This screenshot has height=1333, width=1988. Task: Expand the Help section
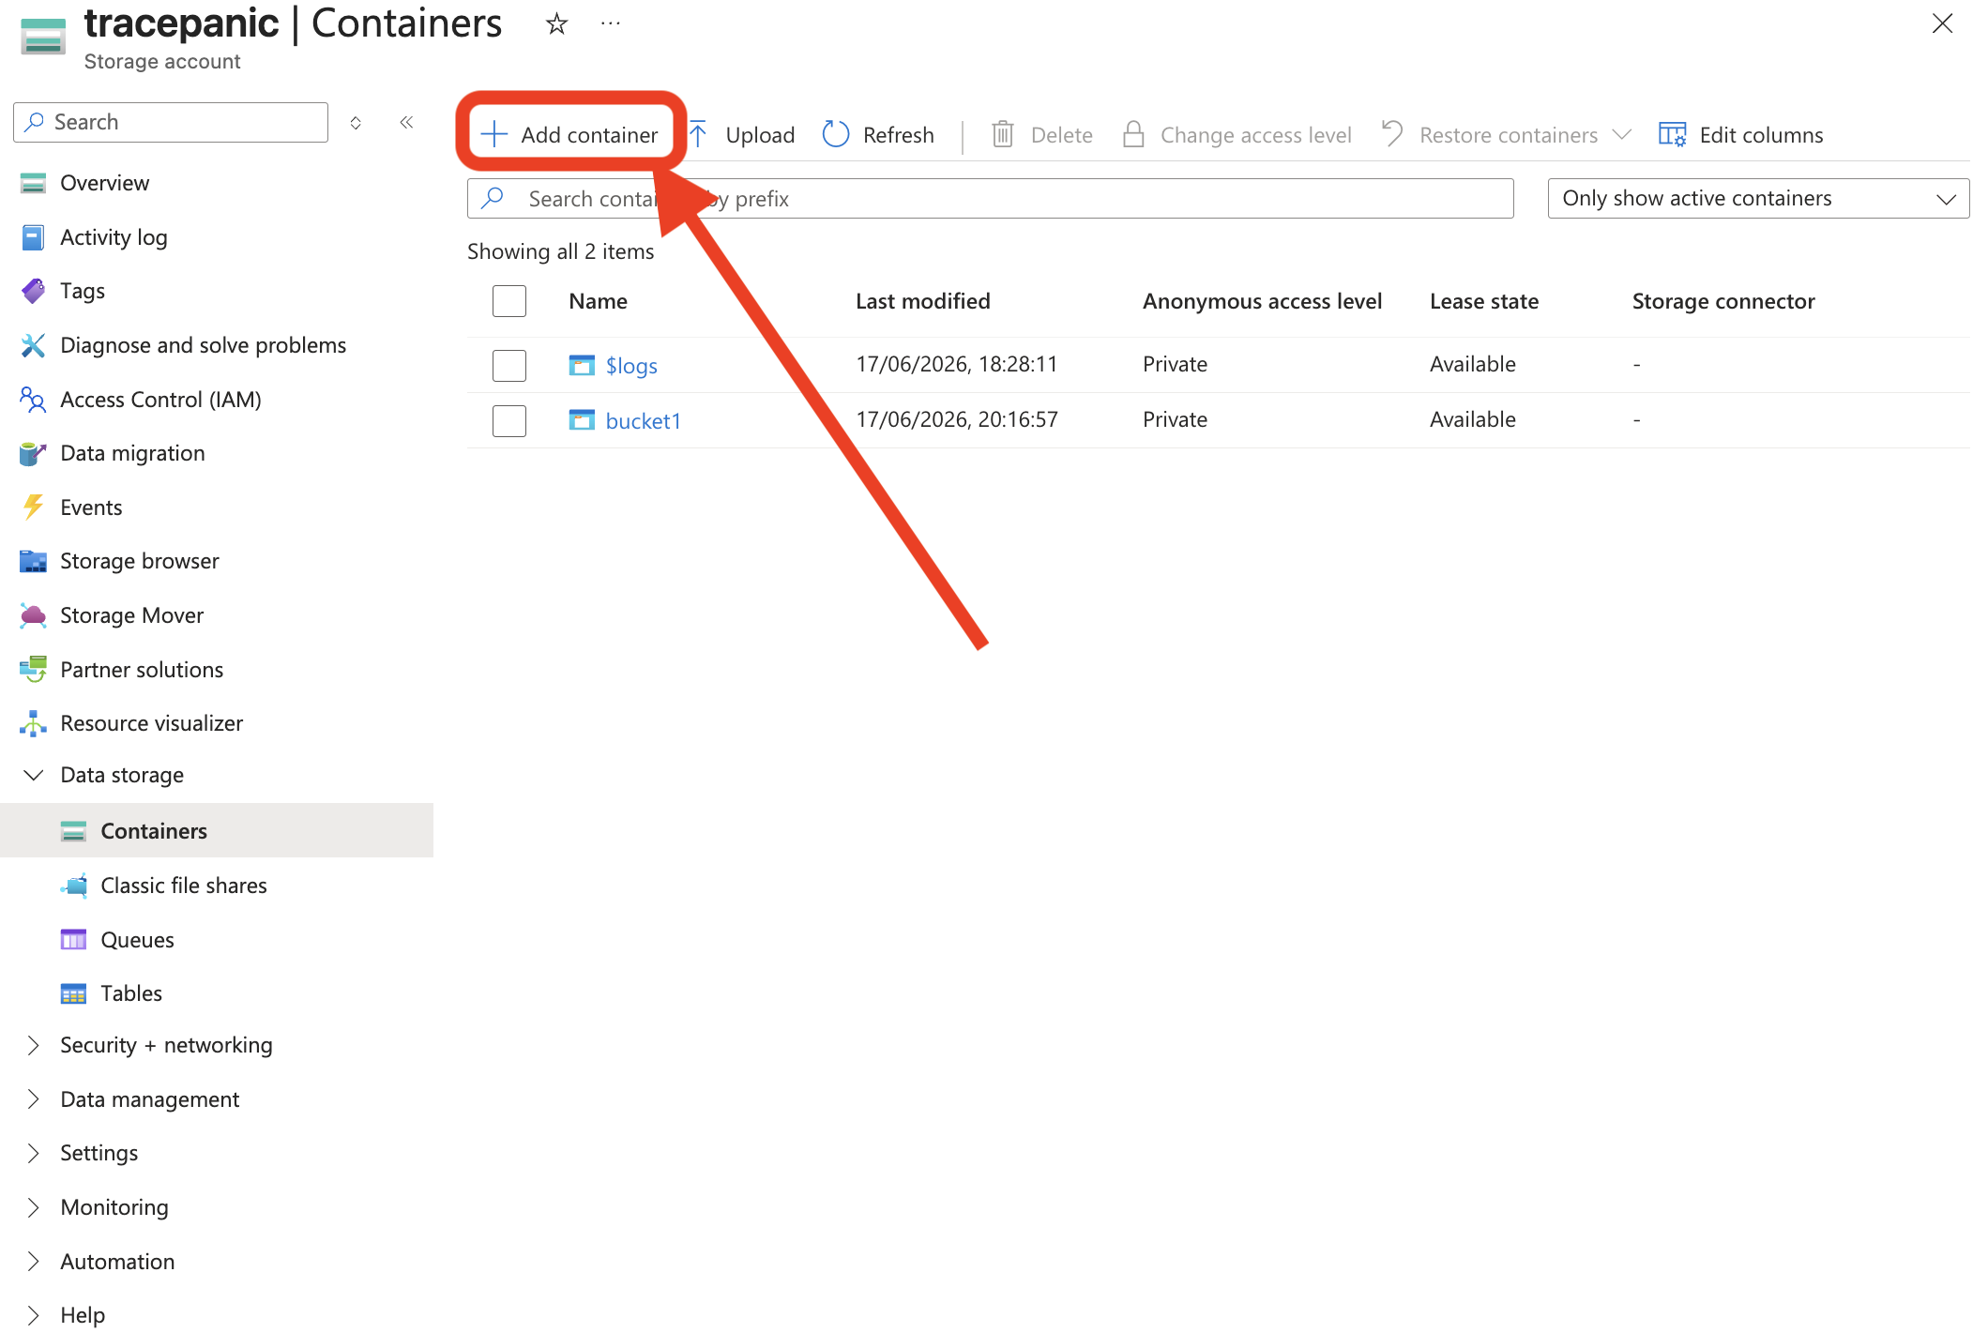[x=33, y=1315]
